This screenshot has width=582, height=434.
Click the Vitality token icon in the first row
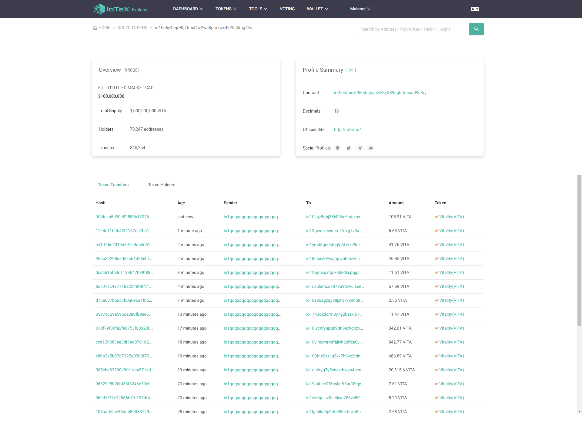pyautogui.click(x=436, y=217)
